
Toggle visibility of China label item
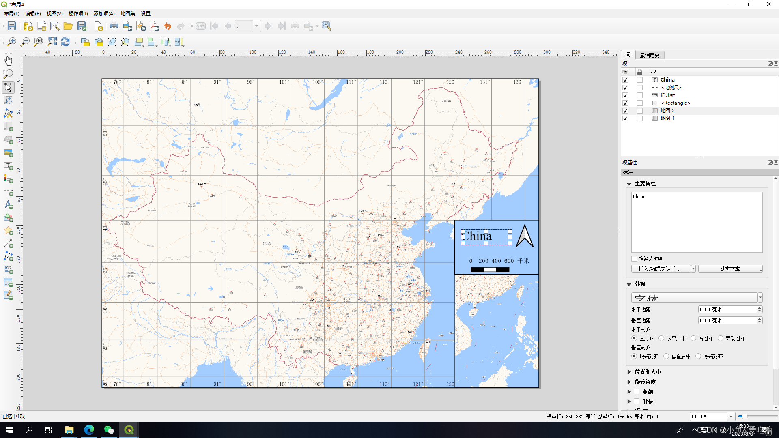(625, 80)
